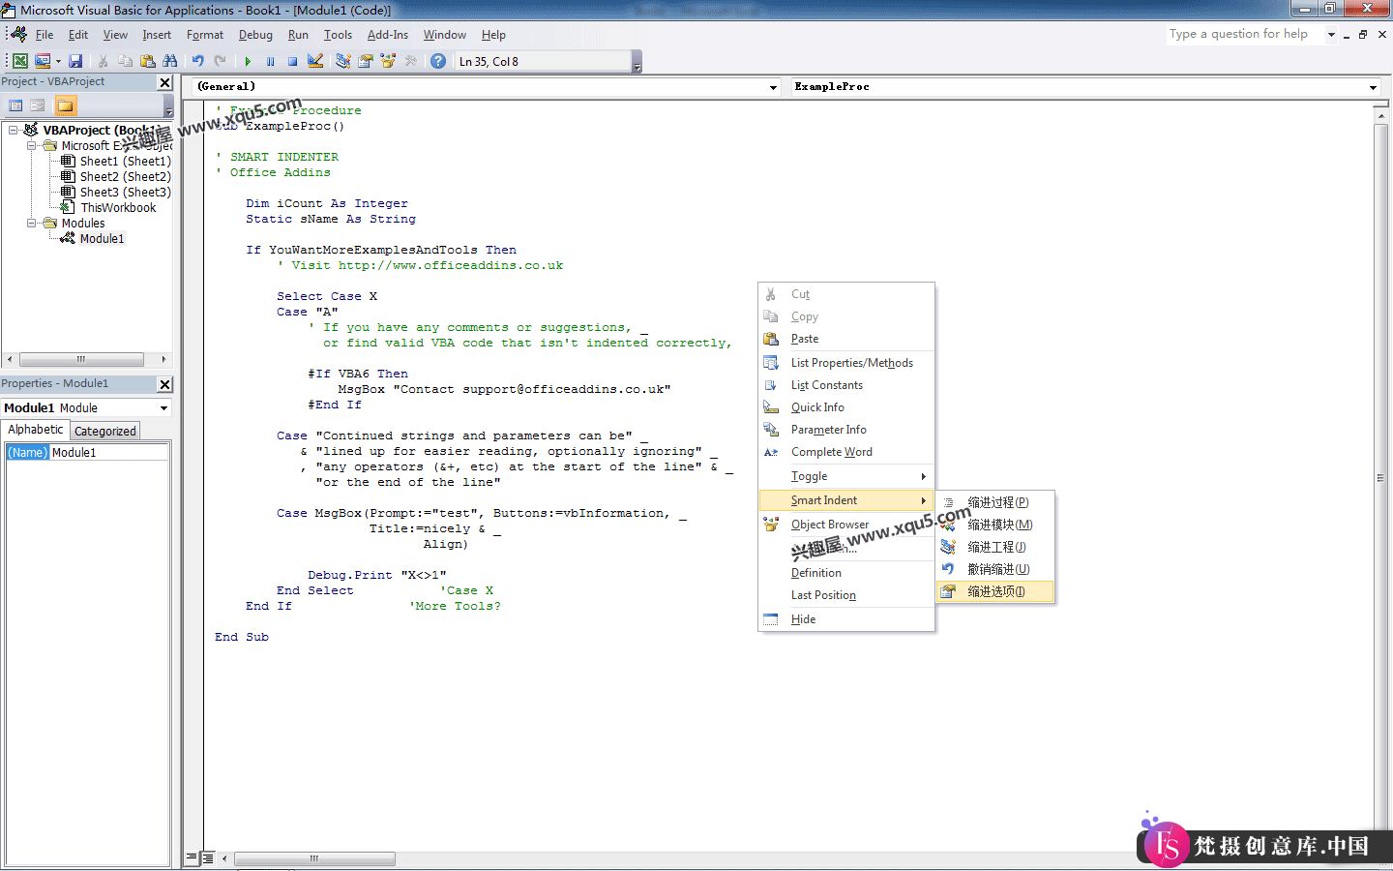Choose Complete Word in context menu

846,452
